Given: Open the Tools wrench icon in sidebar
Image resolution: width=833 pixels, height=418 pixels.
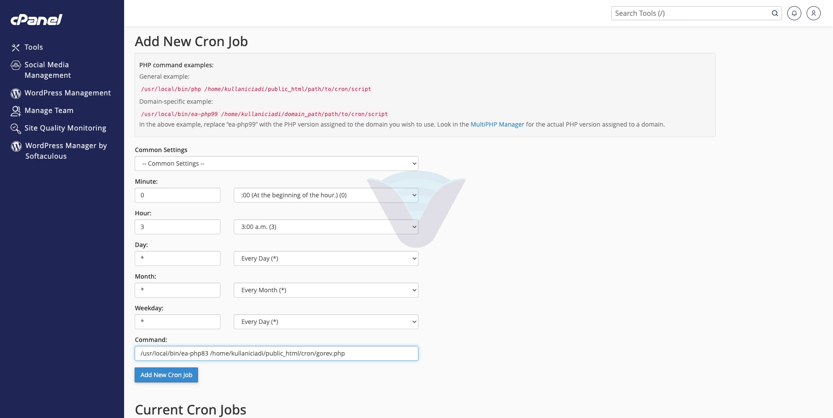Looking at the screenshot, I should (16, 47).
